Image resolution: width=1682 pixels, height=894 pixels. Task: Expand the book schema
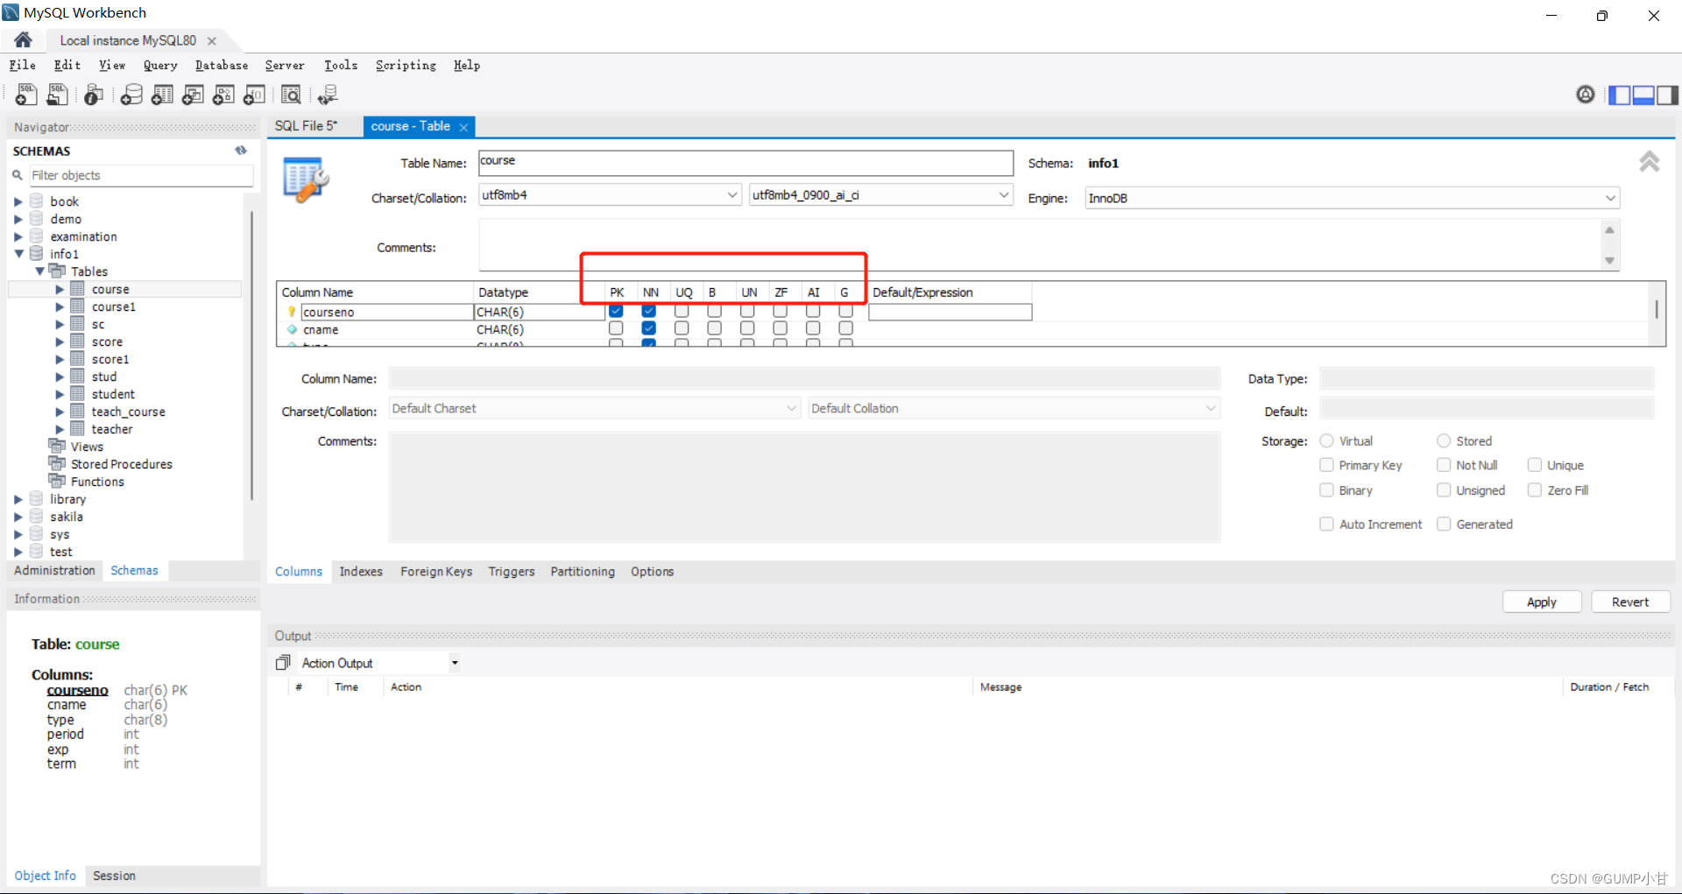[x=18, y=201]
